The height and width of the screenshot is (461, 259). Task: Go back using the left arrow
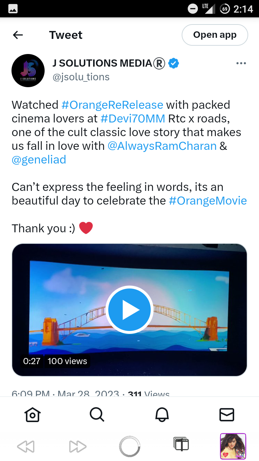point(18,35)
